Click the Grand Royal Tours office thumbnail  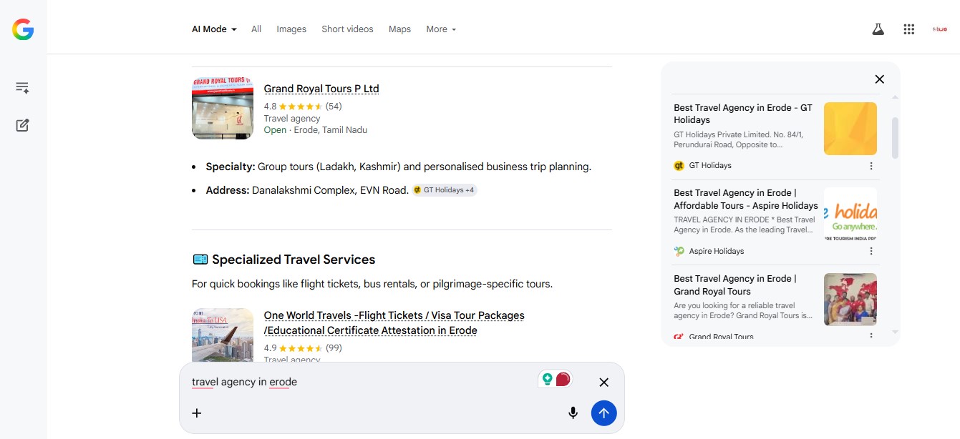[x=223, y=108]
